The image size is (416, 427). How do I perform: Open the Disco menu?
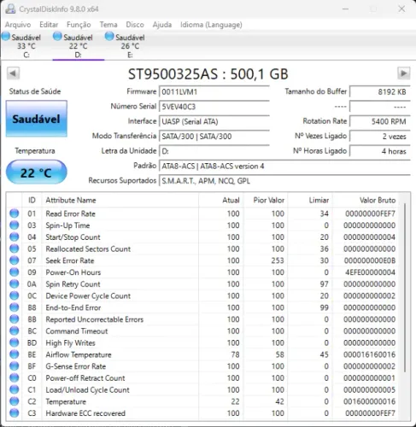tap(135, 25)
